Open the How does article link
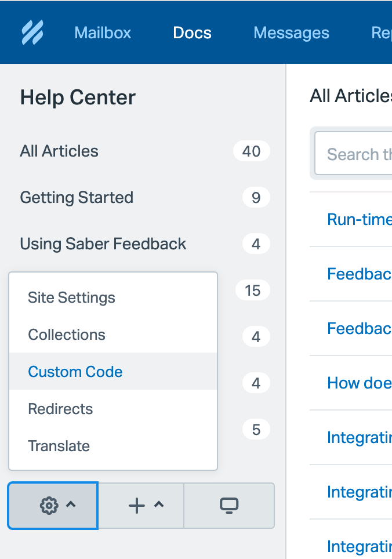This screenshot has height=559, width=392. 359,383
